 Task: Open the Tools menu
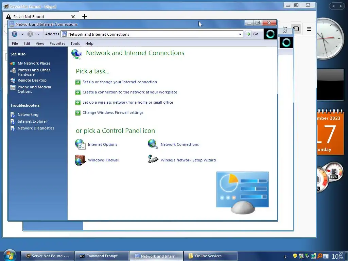click(75, 43)
